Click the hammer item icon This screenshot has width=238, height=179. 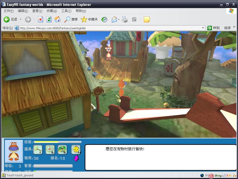[38, 149]
